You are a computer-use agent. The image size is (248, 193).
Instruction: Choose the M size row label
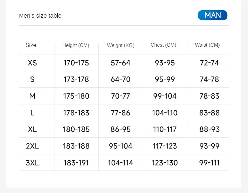coord(32,96)
